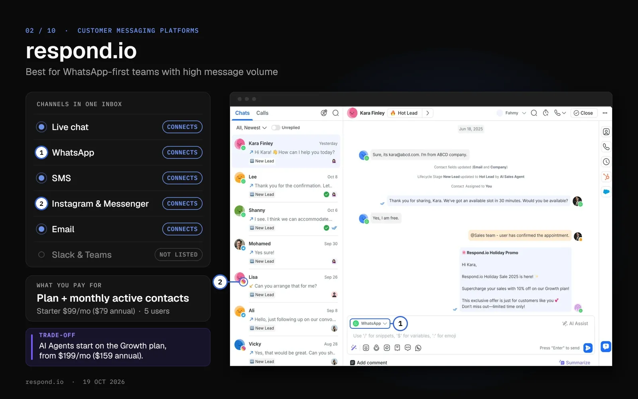Click into the message composer text field
The height and width of the screenshot is (399, 638).
coord(471,336)
